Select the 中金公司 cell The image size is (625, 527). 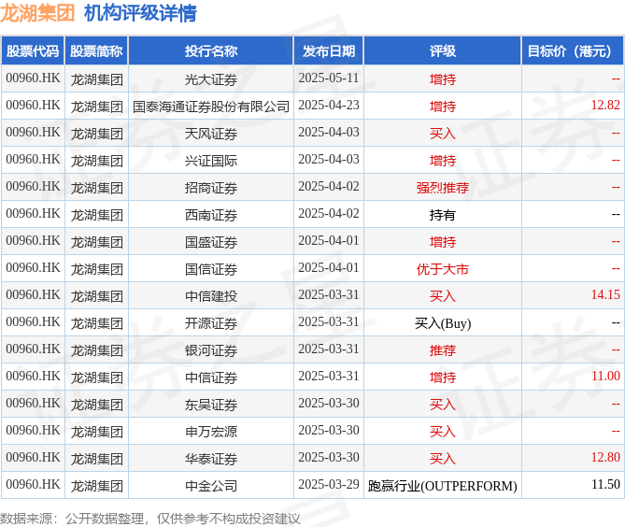(211, 486)
